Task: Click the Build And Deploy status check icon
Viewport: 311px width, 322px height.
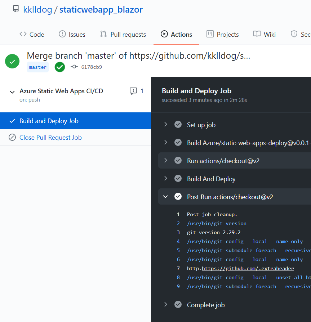Action: click(x=178, y=178)
